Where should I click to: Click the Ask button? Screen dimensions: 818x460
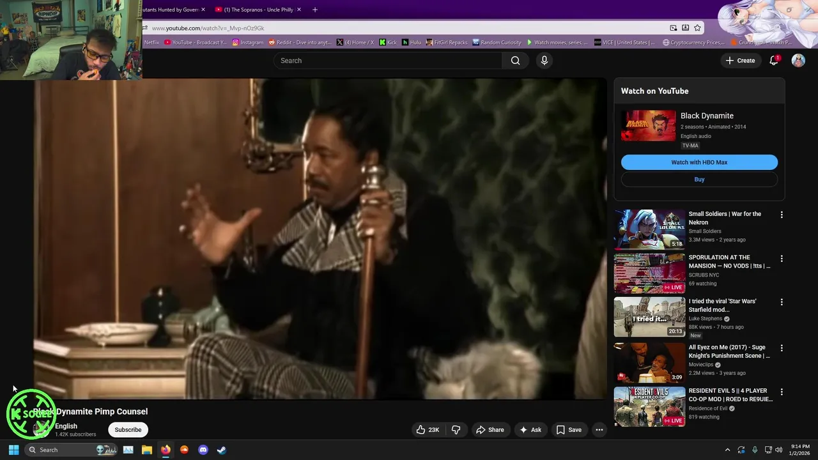[x=530, y=430]
